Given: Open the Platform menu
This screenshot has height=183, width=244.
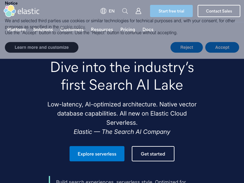Looking at the screenshot, I should click(16, 29).
